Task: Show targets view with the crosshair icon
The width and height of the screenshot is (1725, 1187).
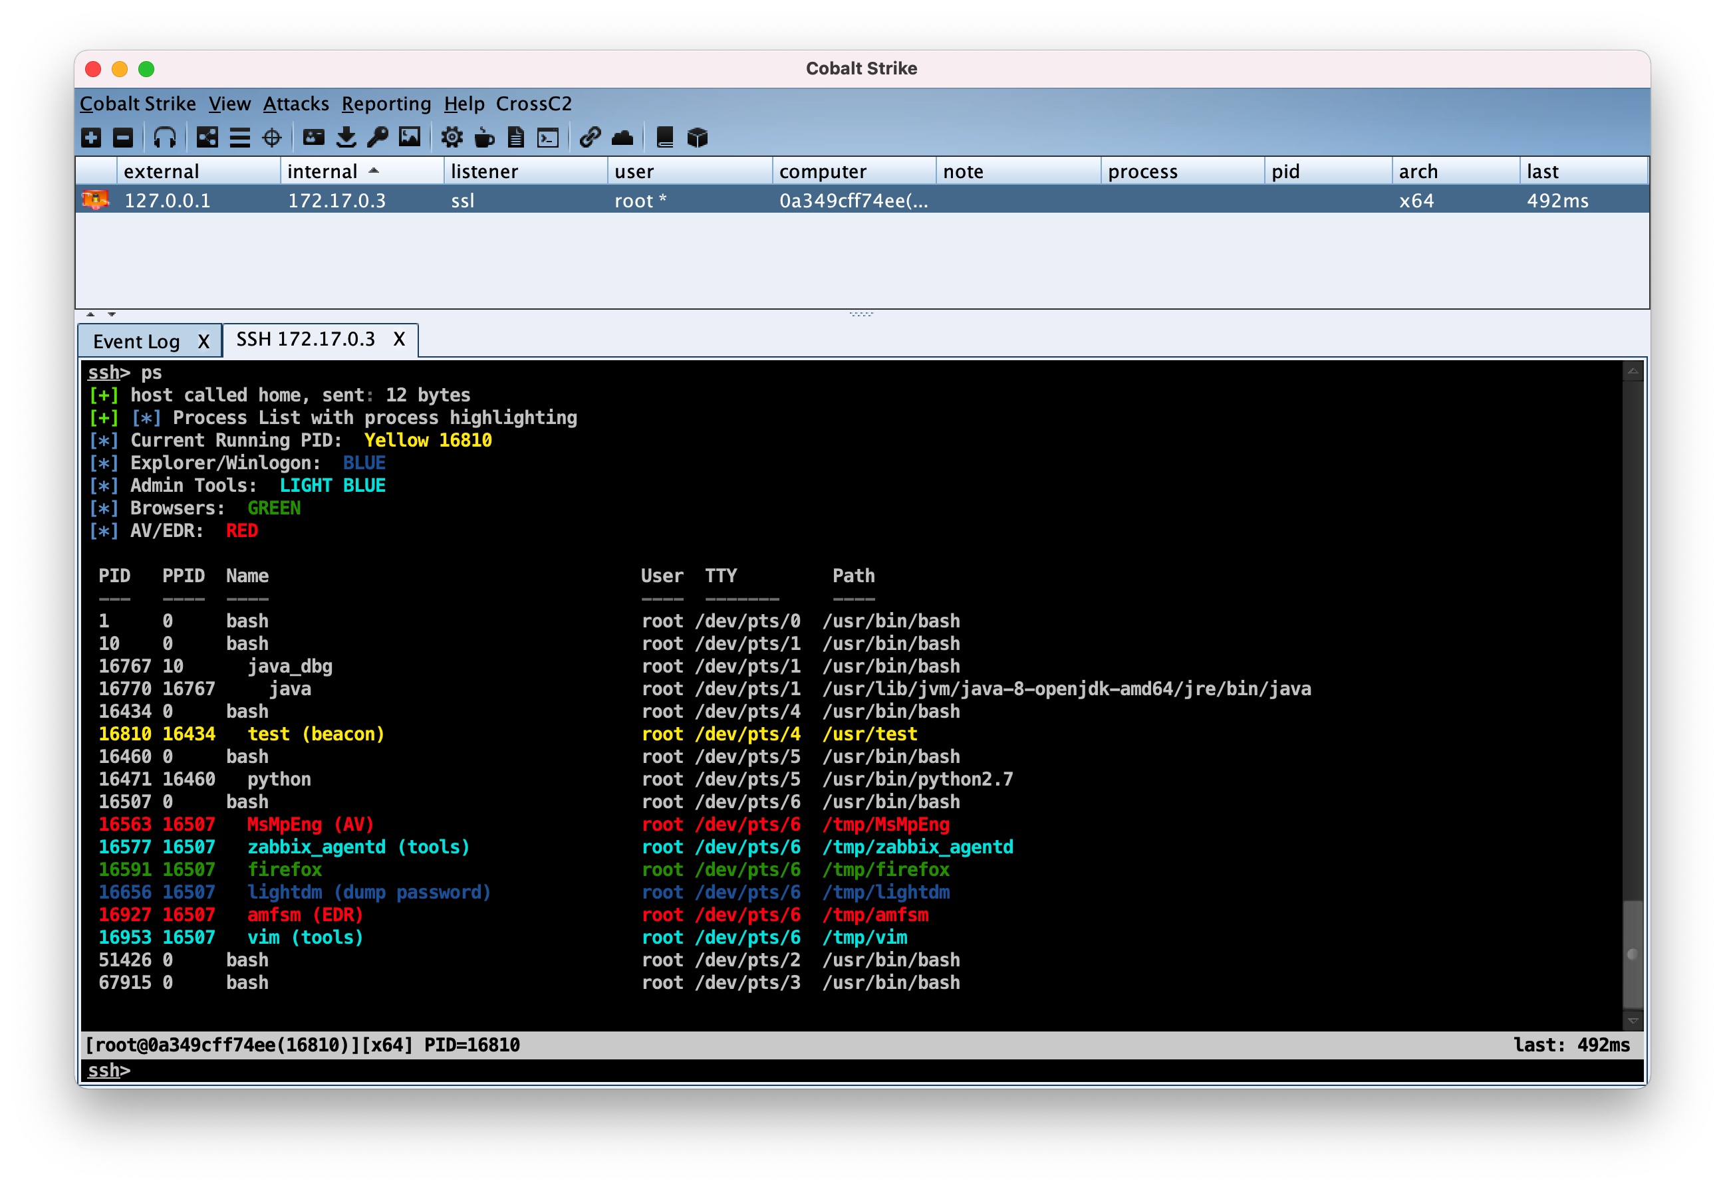Action: pyautogui.click(x=273, y=138)
